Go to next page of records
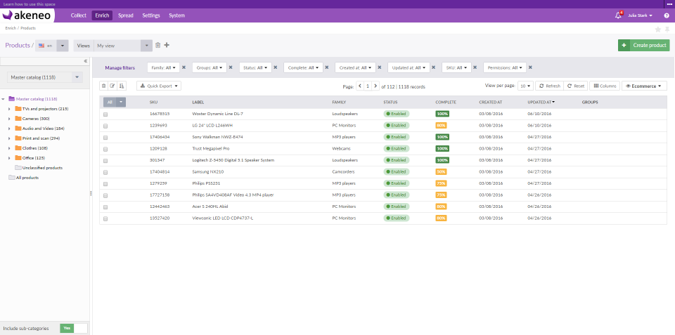The height and width of the screenshot is (335, 675). click(x=375, y=86)
